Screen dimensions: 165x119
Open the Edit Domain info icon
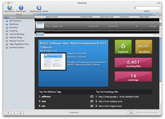coord(21,7)
